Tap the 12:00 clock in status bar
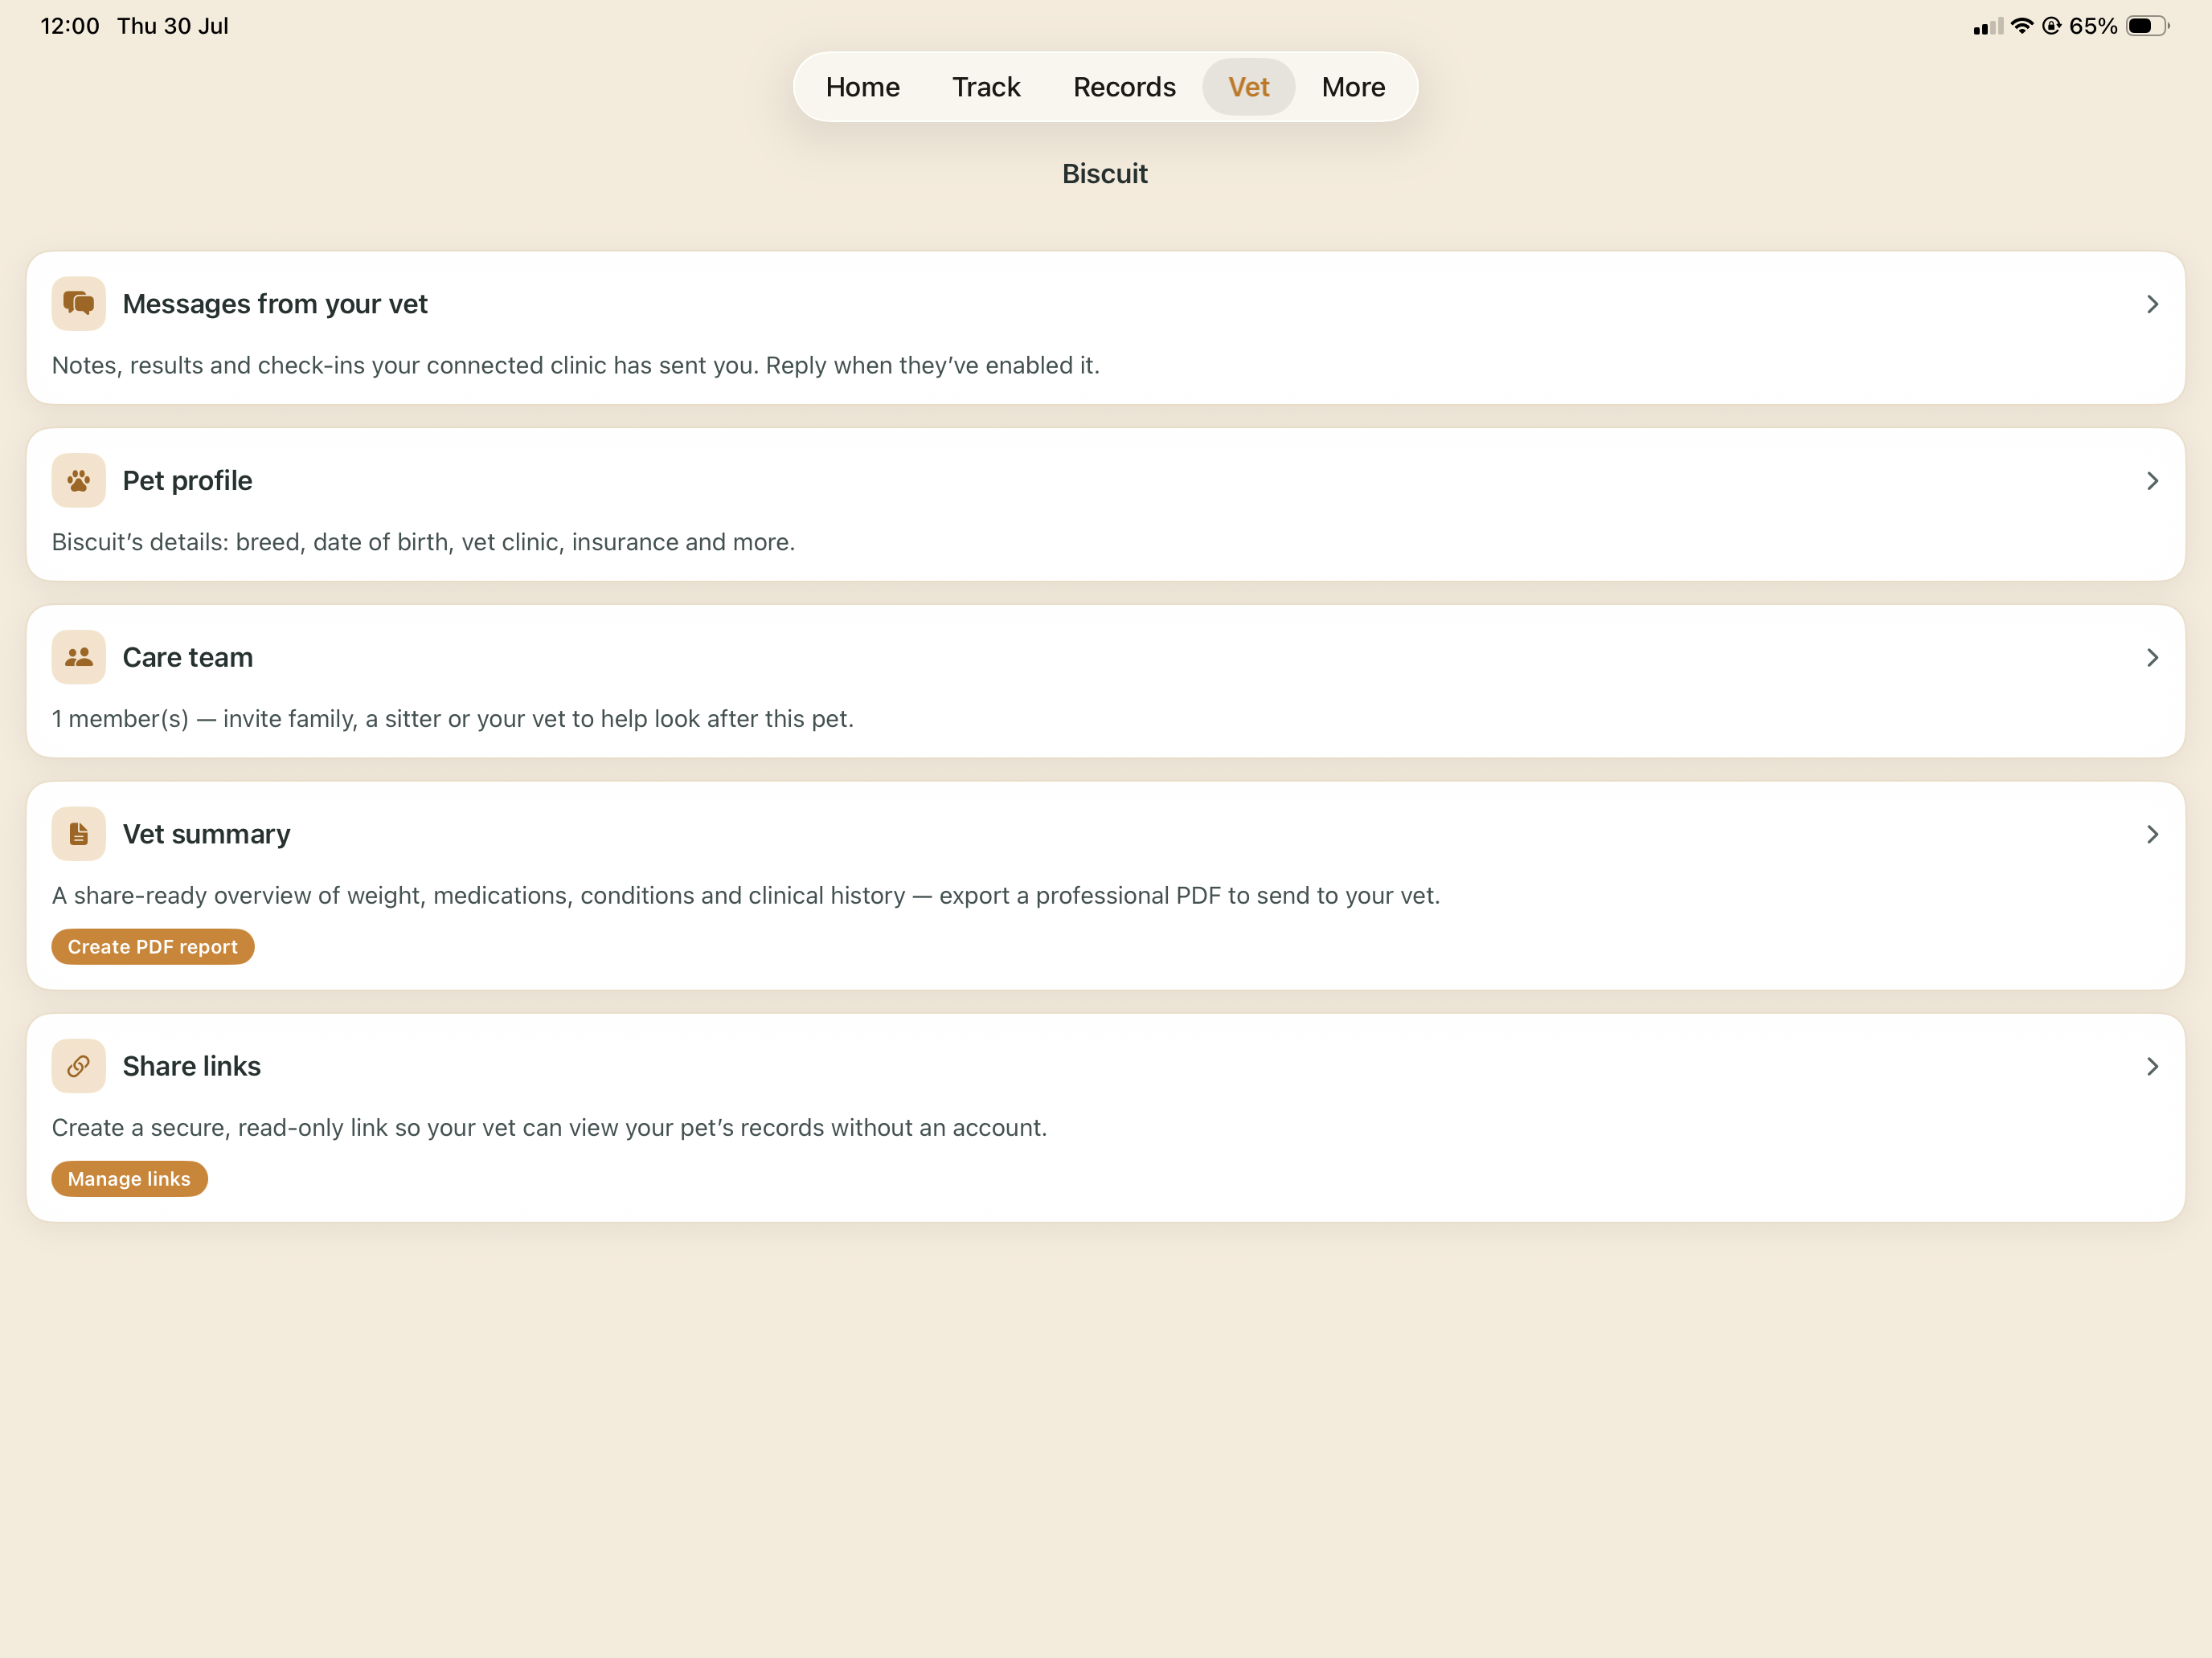Image resolution: width=2212 pixels, height=1658 pixels. [x=70, y=26]
